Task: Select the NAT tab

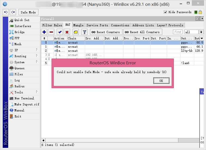Action: 68,25
